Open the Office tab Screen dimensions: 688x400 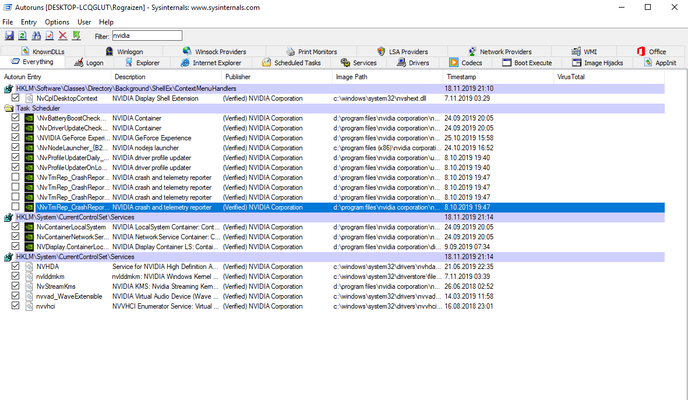point(651,51)
